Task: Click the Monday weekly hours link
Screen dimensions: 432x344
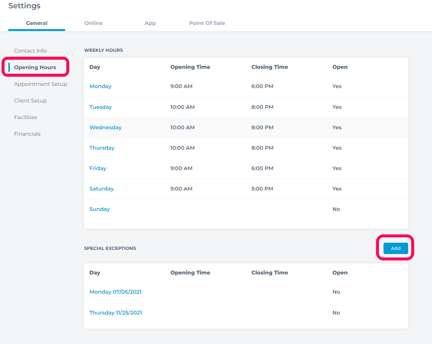Action: (x=100, y=86)
